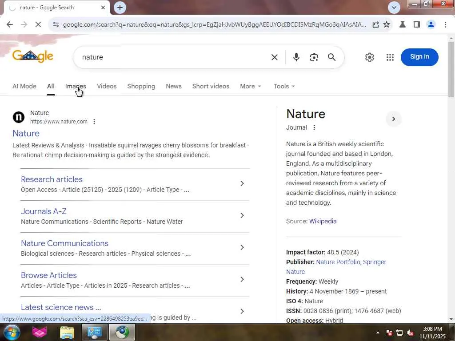Open options beside Journal label
The width and height of the screenshot is (455, 341).
314,127
